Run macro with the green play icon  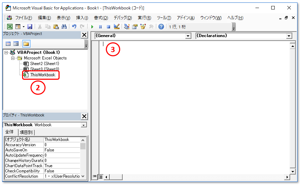[92, 27]
